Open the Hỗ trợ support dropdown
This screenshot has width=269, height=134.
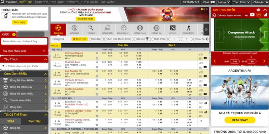[224, 2]
